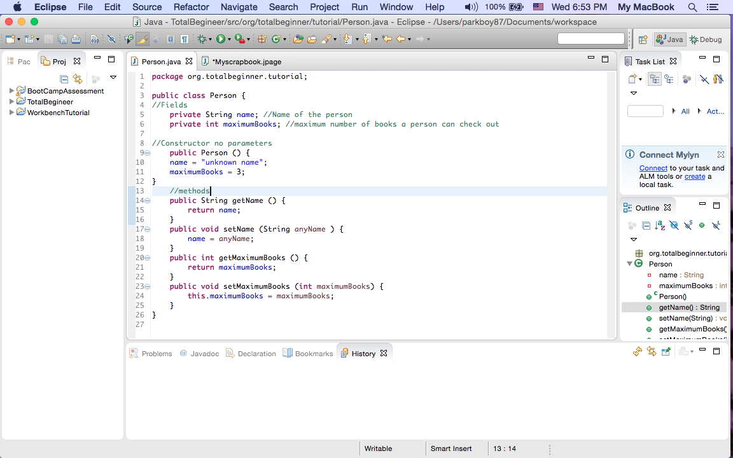The height and width of the screenshot is (458, 733).
Task: Click the New Java Package icon
Action: click(x=262, y=39)
